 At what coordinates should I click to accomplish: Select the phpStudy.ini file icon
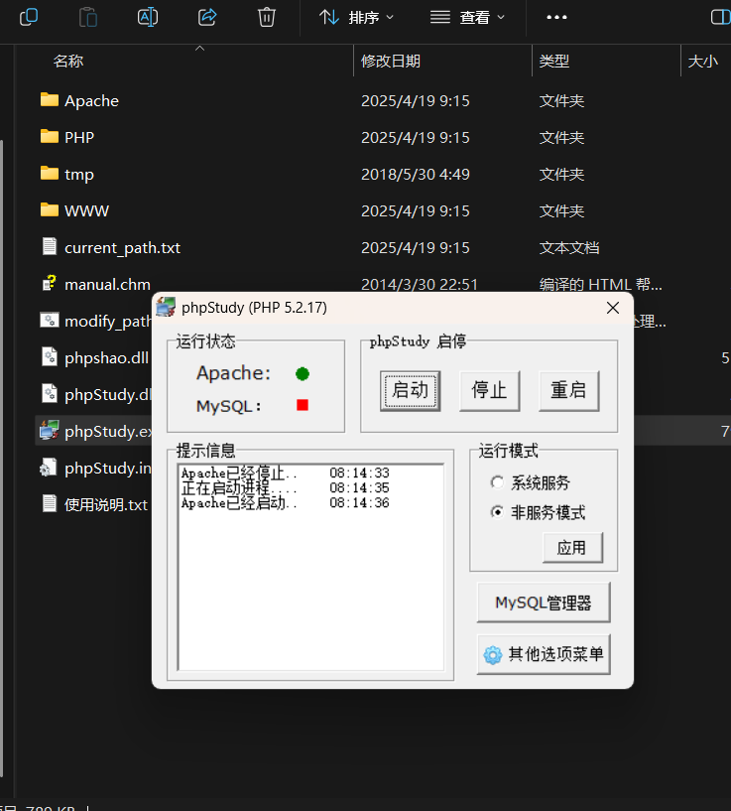click(49, 468)
